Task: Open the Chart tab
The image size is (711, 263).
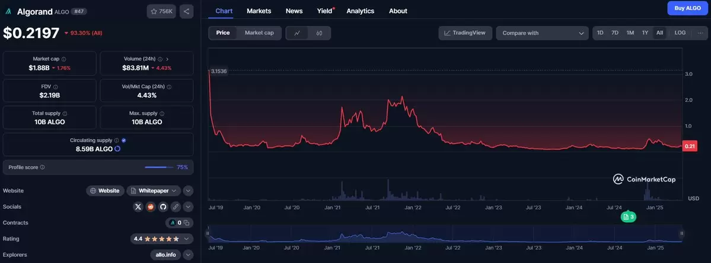Action: click(224, 11)
